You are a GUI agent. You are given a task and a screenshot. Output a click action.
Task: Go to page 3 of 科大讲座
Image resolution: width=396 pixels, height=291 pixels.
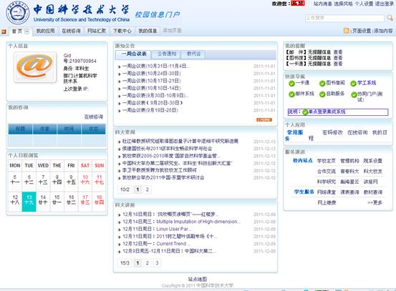point(157,263)
